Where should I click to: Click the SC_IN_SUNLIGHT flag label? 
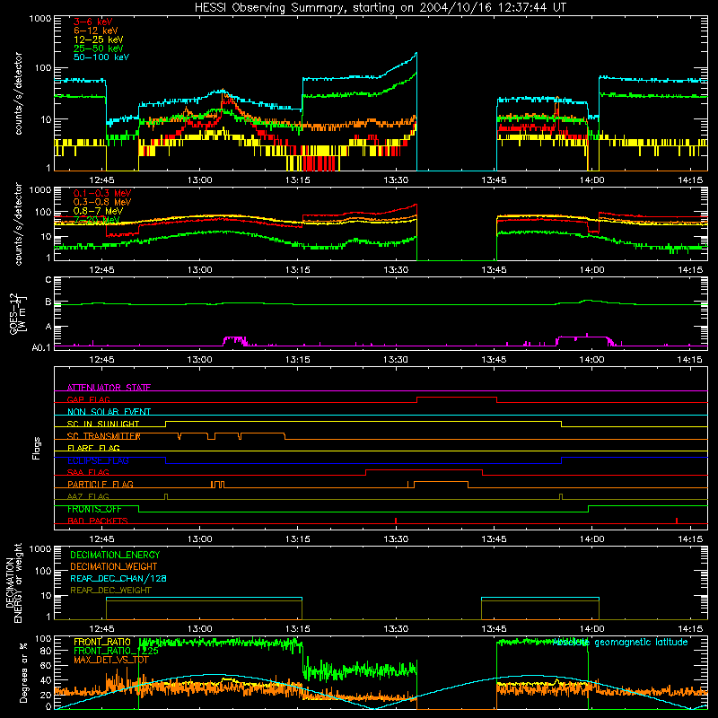(103, 424)
